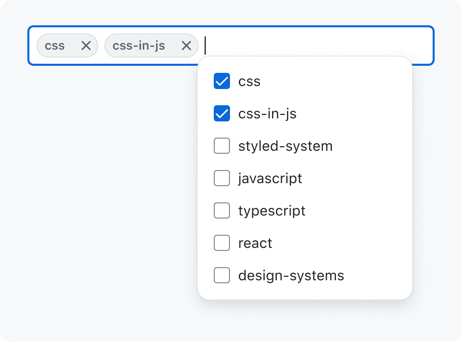This screenshot has width=462, height=342.
Task: Choose the styled-system text label
Action: [x=285, y=146]
